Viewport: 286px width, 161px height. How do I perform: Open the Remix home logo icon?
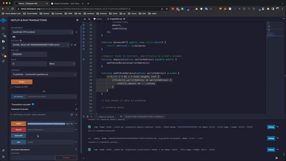click(x=3, y=20)
